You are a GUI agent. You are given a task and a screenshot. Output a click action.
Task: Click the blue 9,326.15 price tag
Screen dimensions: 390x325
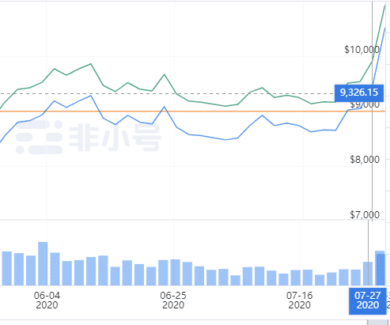click(359, 93)
